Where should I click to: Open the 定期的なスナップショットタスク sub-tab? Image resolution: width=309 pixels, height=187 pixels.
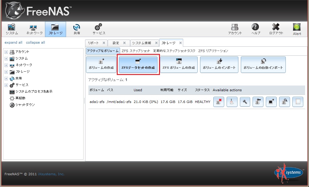pos(174,51)
